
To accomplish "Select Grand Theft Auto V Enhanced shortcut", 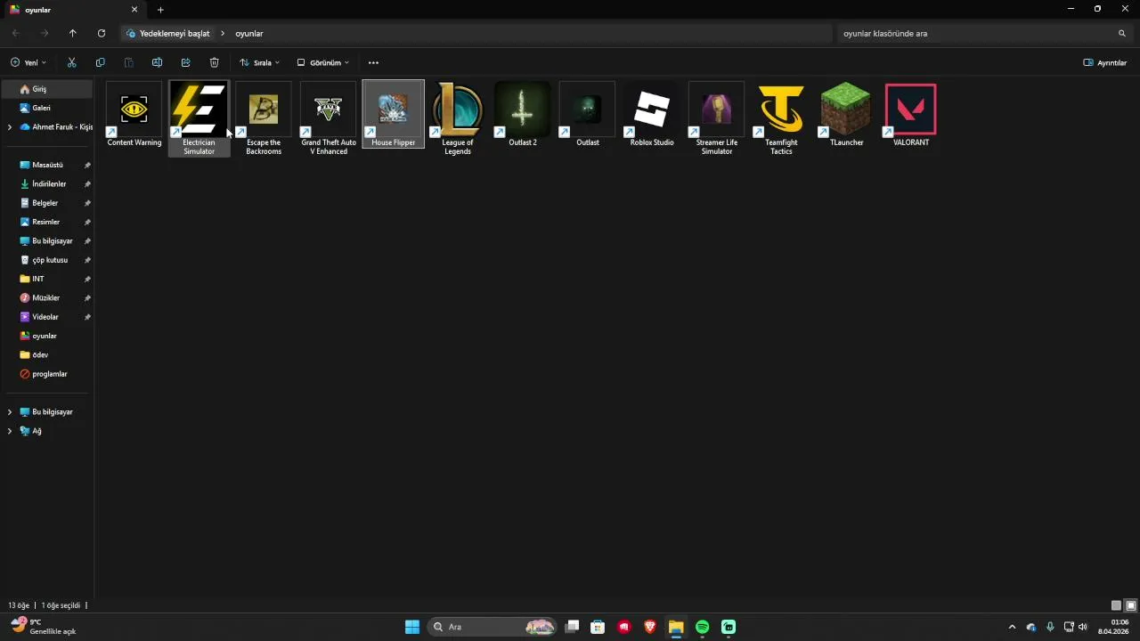I will click(x=329, y=118).
